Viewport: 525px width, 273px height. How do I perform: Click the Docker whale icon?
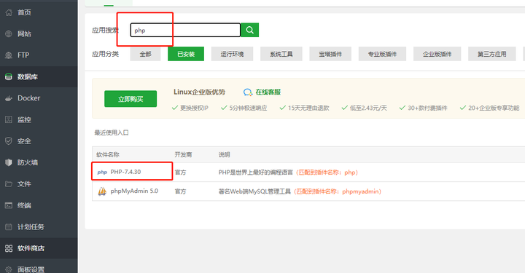(9, 98)
